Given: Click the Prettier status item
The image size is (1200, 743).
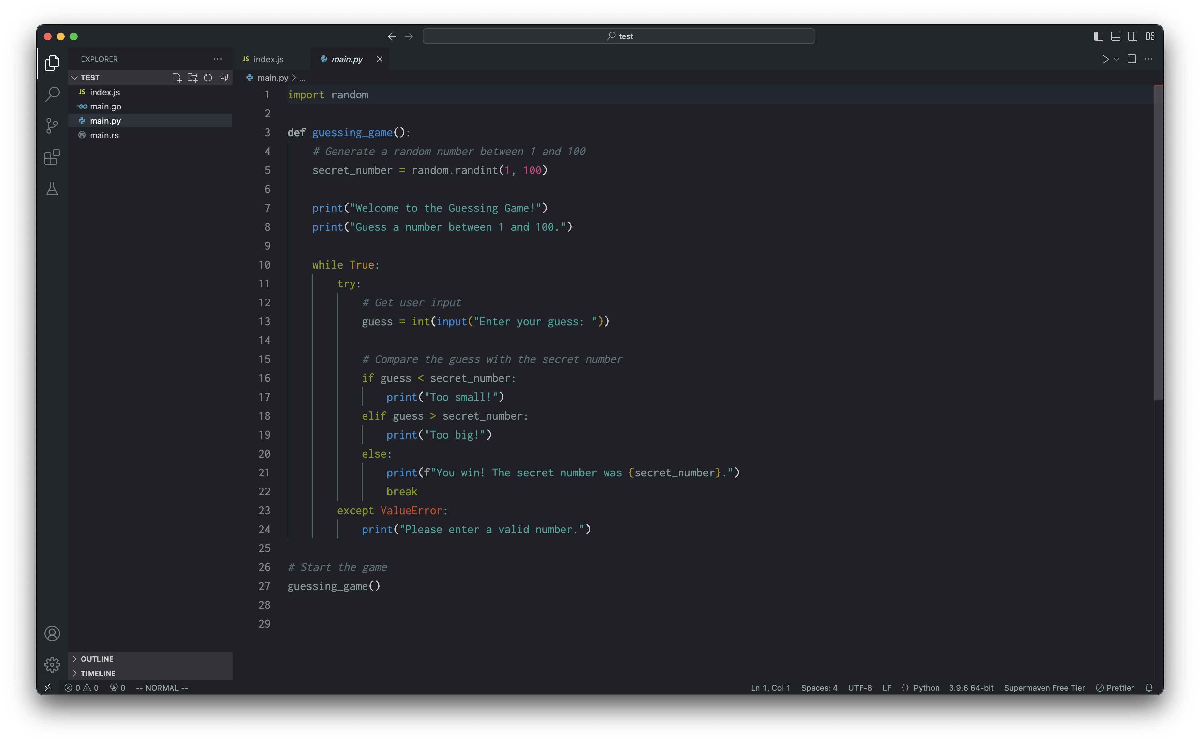Looking at the screenshot, I should 1115,688.
